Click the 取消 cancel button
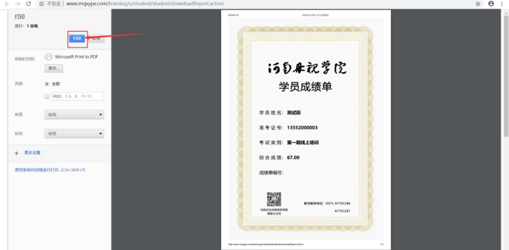 [96, 39]
